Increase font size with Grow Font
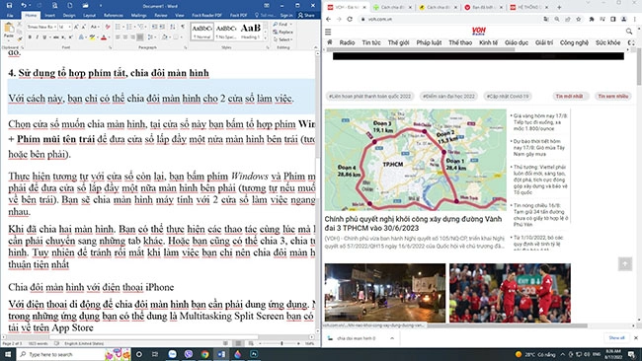 point(76,27)
